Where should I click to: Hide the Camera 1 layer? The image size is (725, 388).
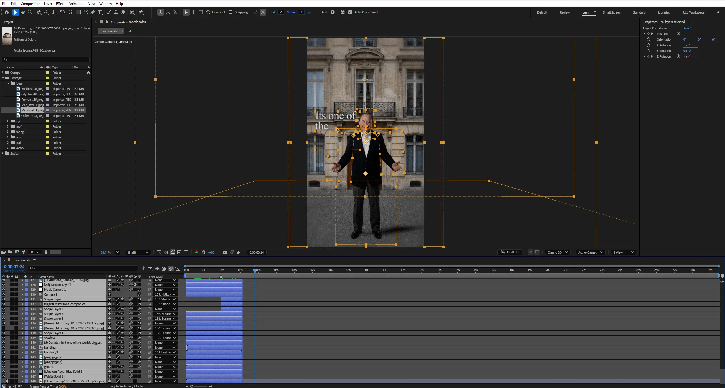tap(3, 294)
